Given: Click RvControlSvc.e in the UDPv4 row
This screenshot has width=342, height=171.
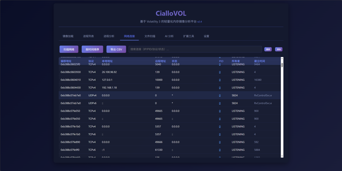Looking at the screenshot, I should (x=263, y=95).
